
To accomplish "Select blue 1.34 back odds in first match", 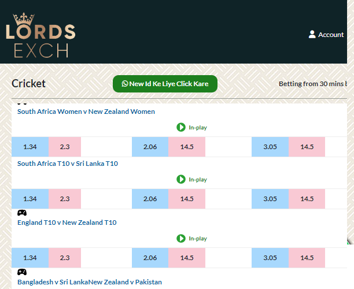I will coord(30,147).
